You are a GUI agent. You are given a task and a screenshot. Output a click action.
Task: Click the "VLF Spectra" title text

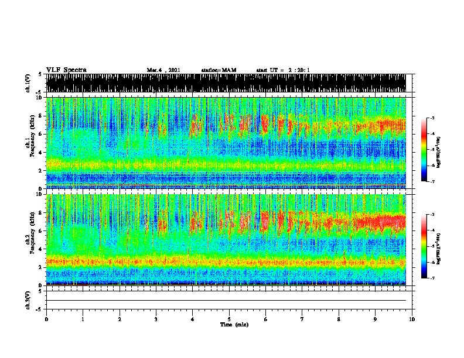click(66, 70)
